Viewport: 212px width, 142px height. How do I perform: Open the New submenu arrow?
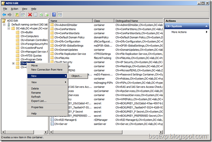(66, 76)
